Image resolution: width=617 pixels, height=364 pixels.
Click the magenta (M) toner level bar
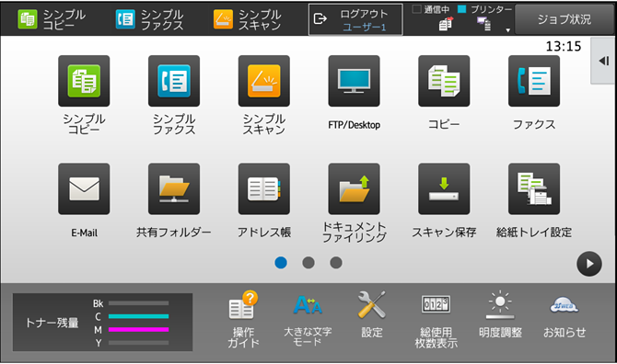(x=138, y=329)
